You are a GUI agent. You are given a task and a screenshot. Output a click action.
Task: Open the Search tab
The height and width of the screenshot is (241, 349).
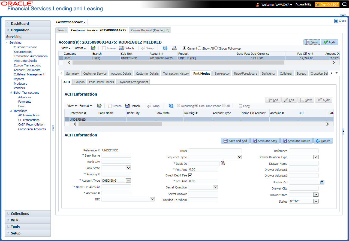click(x=62, y=30)
